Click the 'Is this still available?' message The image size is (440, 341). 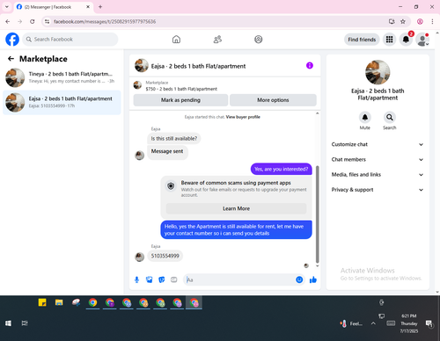(x=174, y=139)
